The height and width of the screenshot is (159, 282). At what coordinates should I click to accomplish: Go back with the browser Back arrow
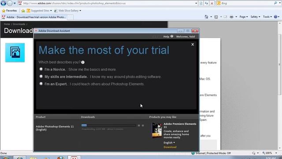pyautogui.click(x=4, y=3)
